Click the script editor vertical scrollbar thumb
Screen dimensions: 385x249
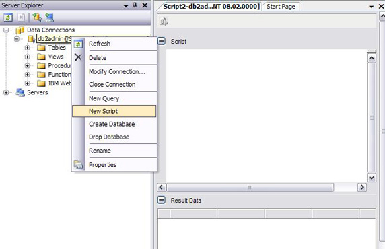click(x=372, y=118)
